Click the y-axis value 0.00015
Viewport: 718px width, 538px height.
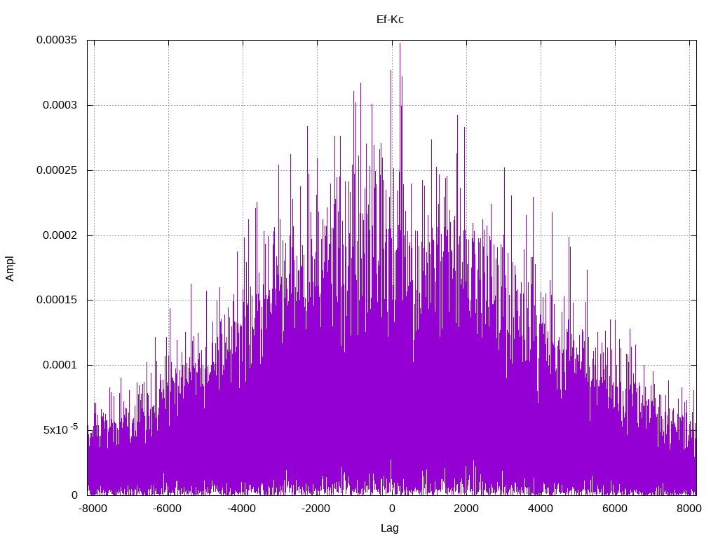pos(57,300)
